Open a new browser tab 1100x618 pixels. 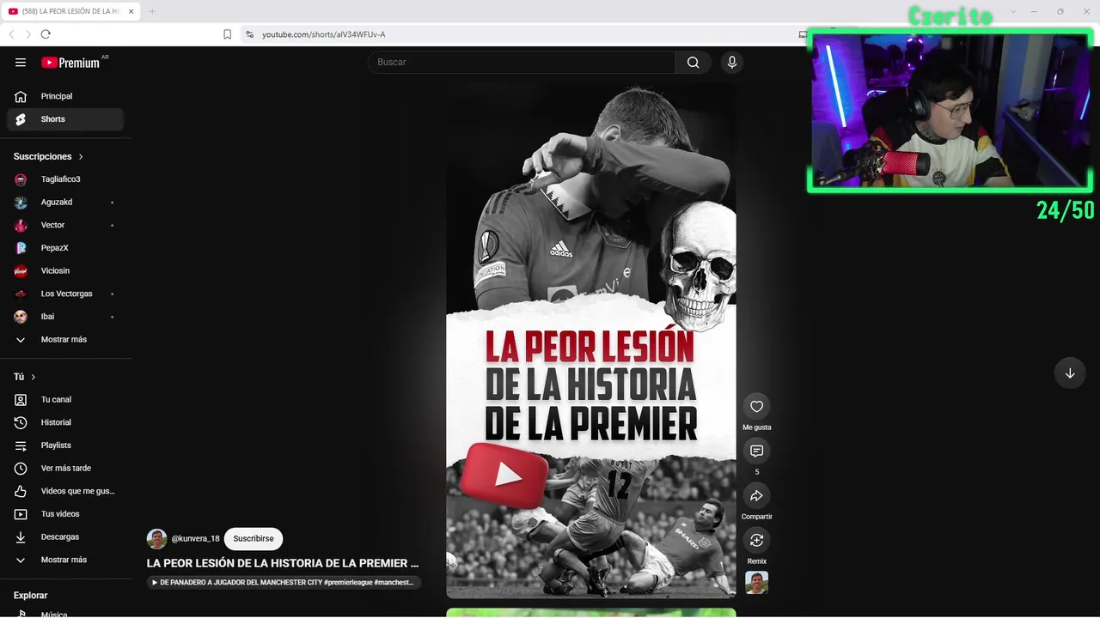152,11
